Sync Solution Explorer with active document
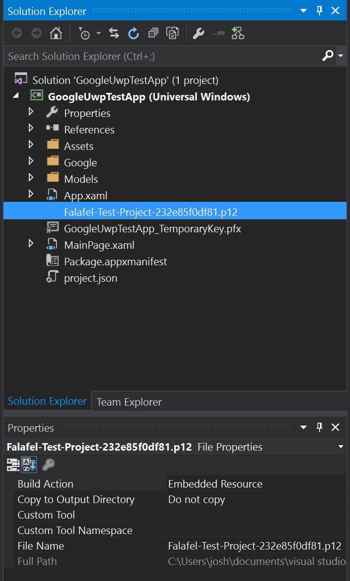 pyautogui.click(x=114, y=33)
